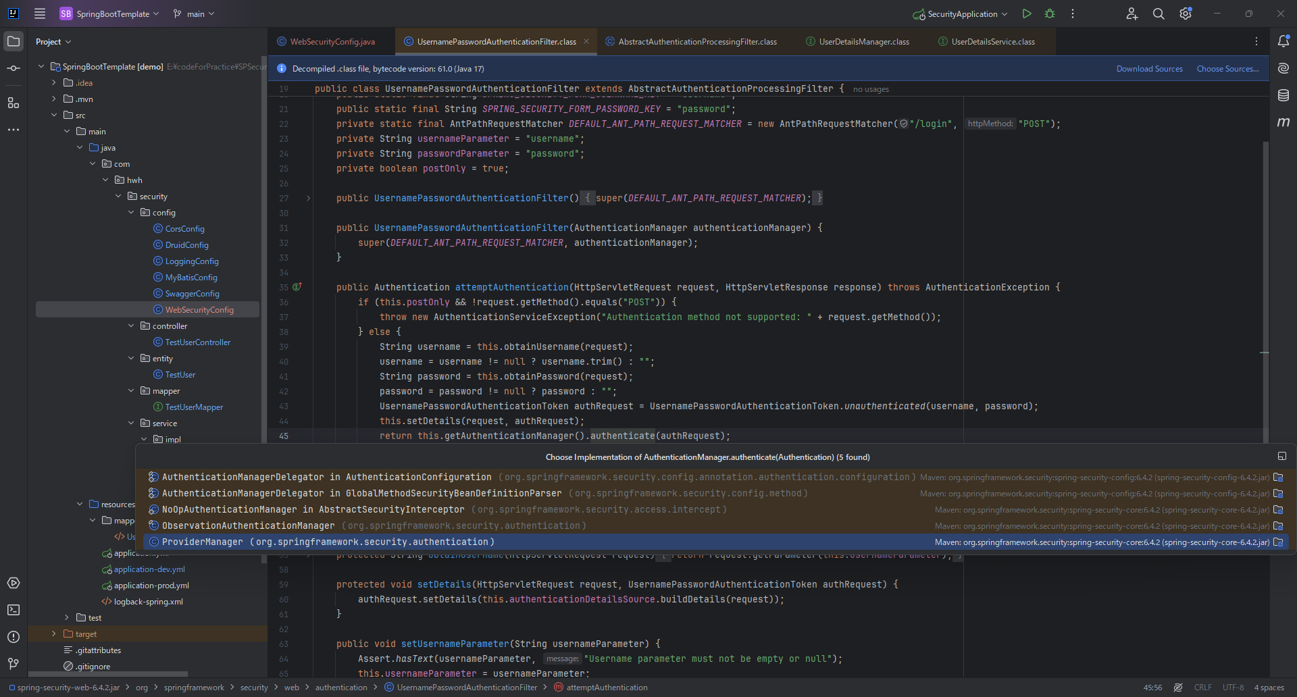The image size is (1297, 697).
Task: Expand the .idea folder
Action: (x=54, y=82)
